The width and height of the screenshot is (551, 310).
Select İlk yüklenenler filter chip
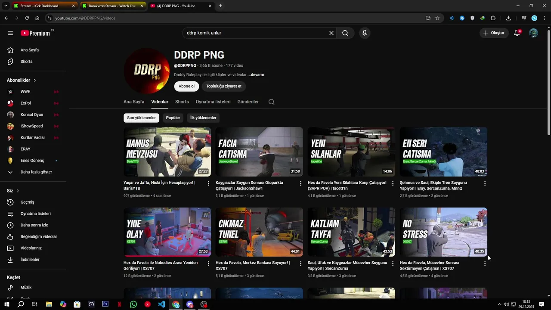point(203,118)
